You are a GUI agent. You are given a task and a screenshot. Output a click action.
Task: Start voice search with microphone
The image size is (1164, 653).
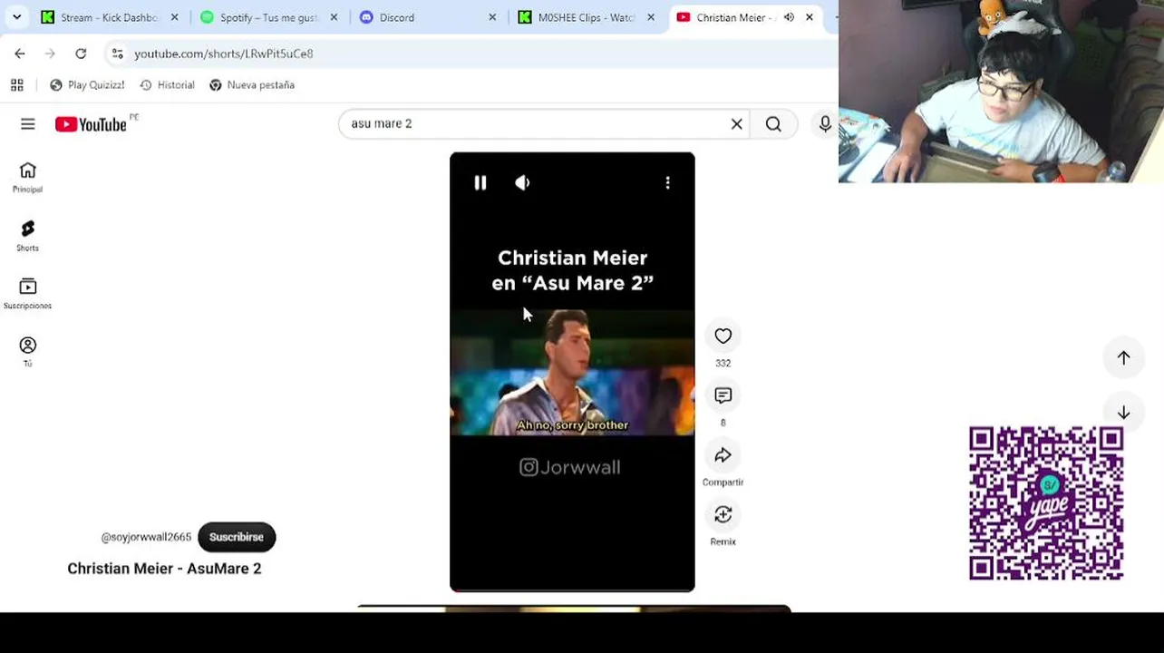click(x=824, y=124)
